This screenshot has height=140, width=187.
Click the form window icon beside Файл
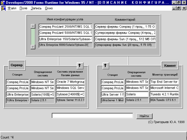(x=3, y=8)
